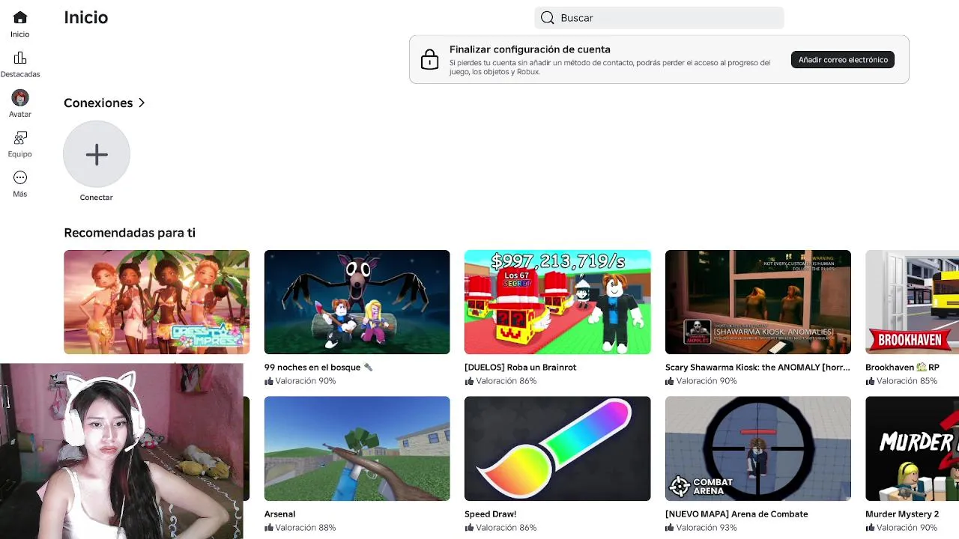This screenshot has width=959, height=539.
Task: Click thumbs-up icon under Scary Shawarma Kiosk
Action: (x=670, y=381)
